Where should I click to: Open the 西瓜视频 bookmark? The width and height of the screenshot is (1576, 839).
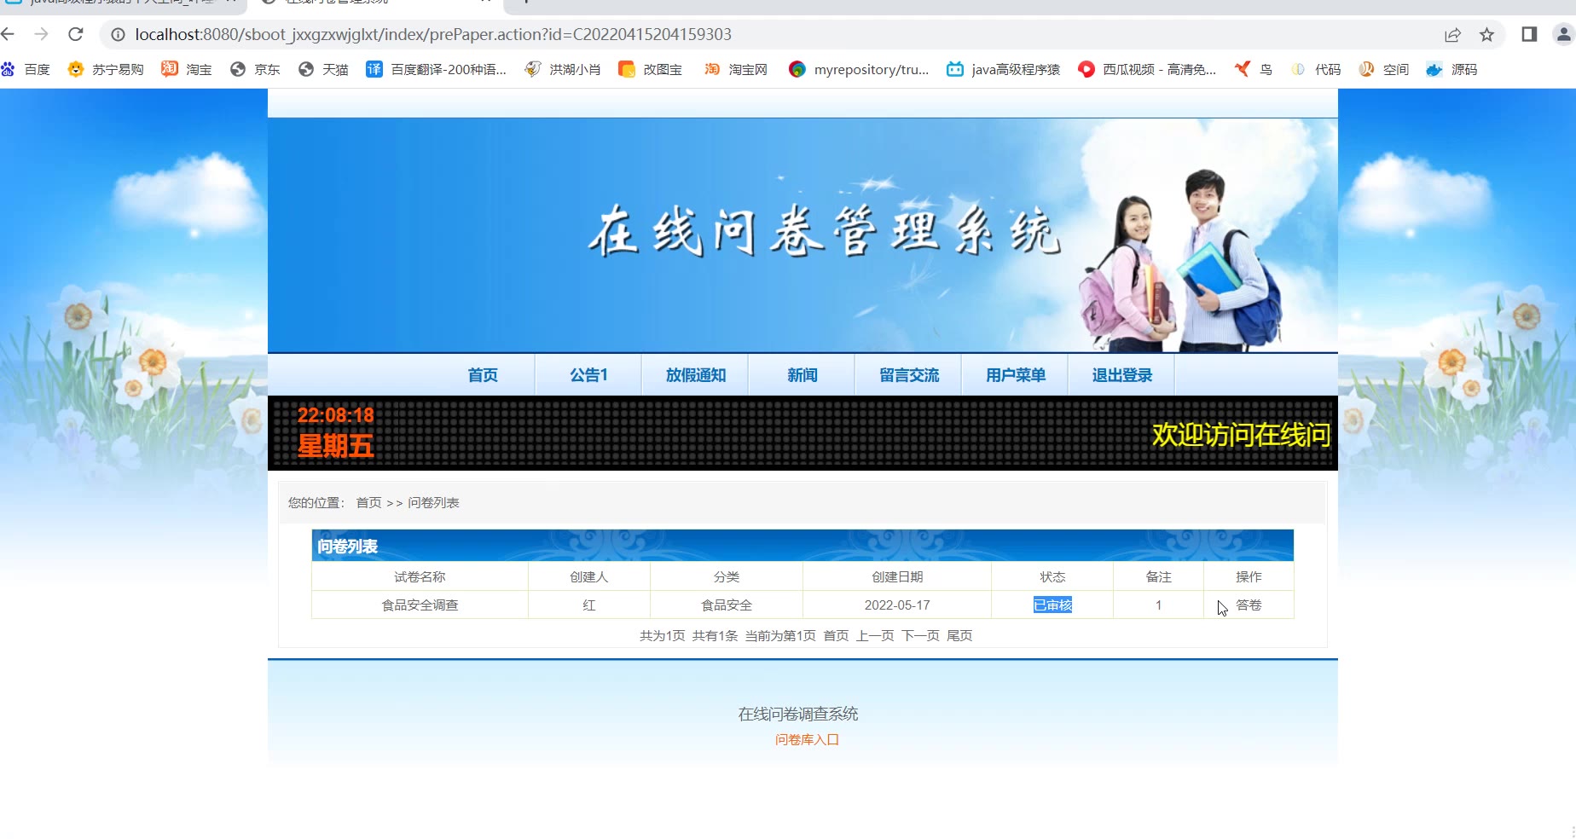tap(1147, 70)
